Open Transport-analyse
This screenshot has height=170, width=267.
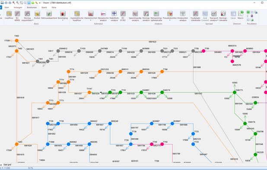[x=214, y=16]
